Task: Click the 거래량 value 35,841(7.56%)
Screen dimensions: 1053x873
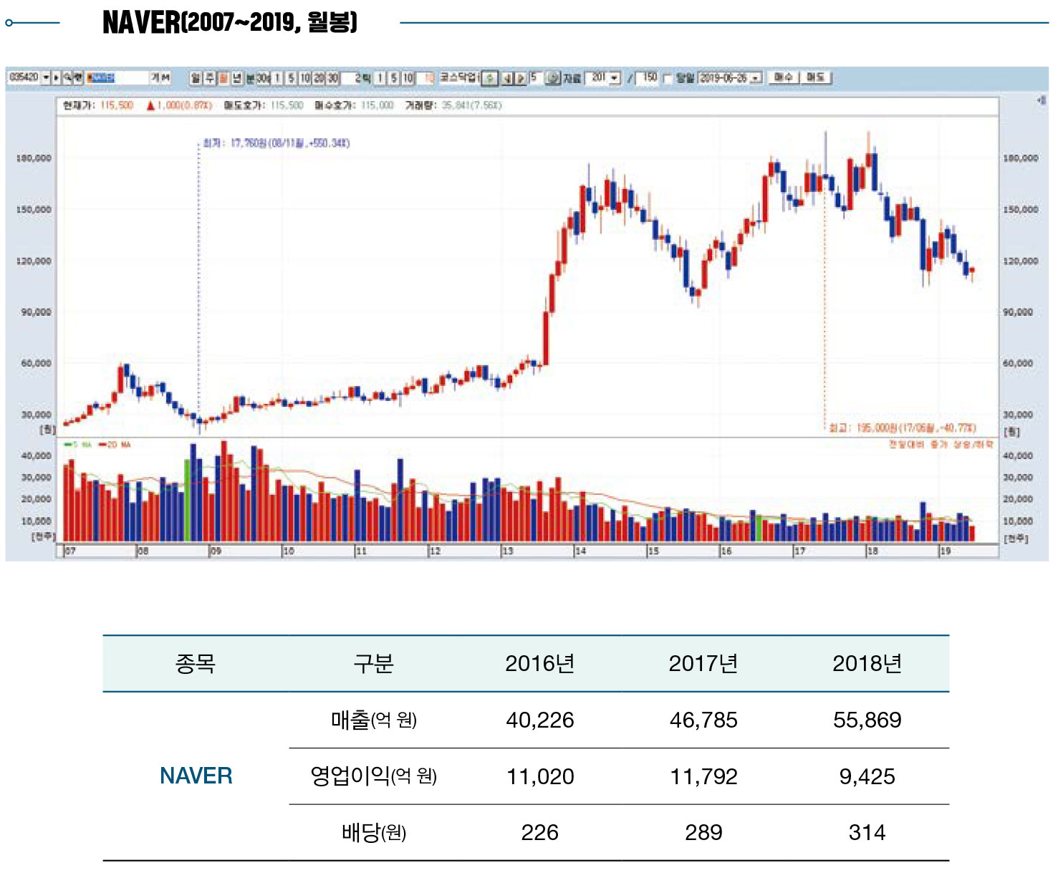Action: point(471,105)
